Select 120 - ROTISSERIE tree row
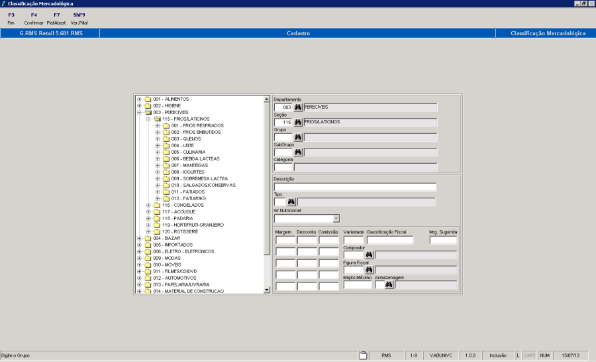The image size is (596, 362). (x=179, y=231)
